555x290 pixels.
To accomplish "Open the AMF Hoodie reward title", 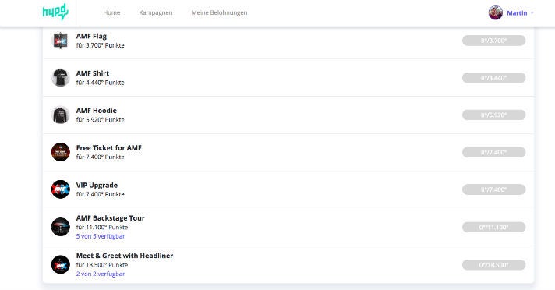I will point(97,111).
